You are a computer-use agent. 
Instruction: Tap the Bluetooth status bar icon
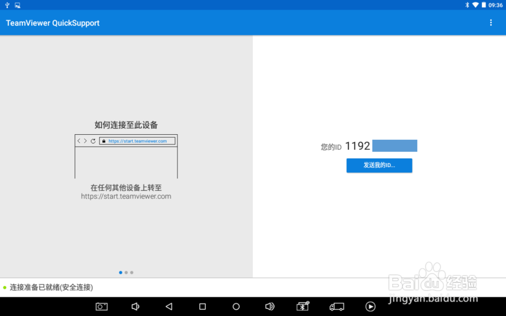(x=467, y=5)
